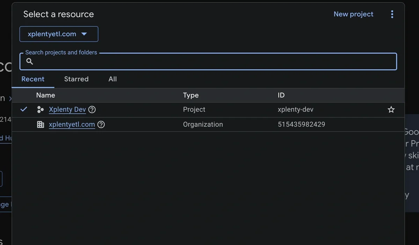Viewport: 419px width, 245px height.
Task: Select the 515435982429 ID cell
Action: (301, 125)
